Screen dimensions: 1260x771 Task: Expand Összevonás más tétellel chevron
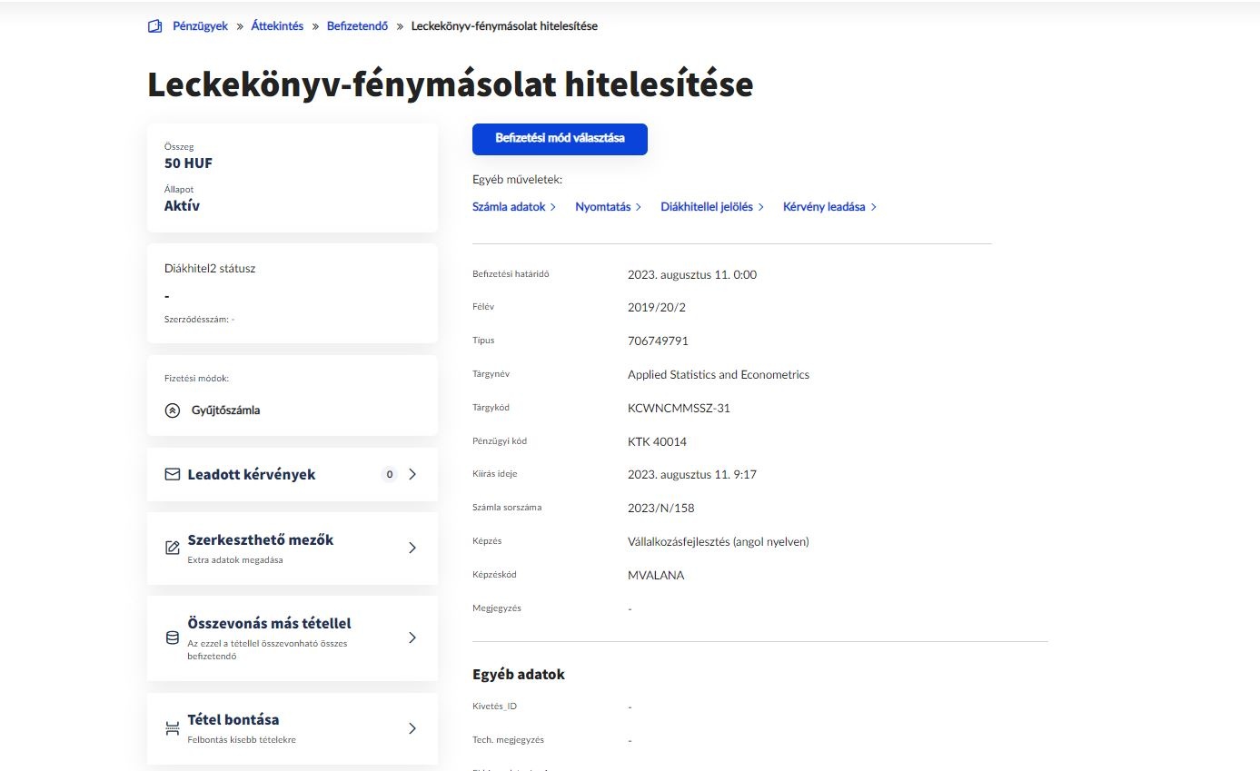click(x=412, y=638)
